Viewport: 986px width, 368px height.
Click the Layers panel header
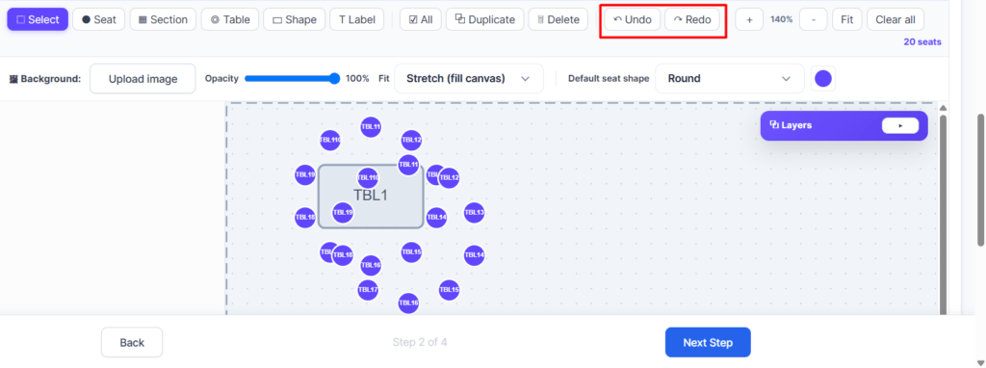pyautogui.click(x=843, y=126)
